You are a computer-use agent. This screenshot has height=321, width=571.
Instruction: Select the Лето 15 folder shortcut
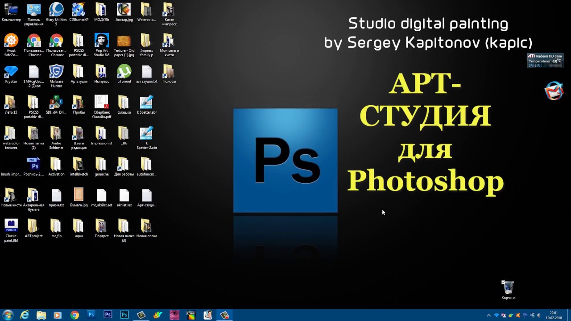pyautogui.click(x=11, y=105)
